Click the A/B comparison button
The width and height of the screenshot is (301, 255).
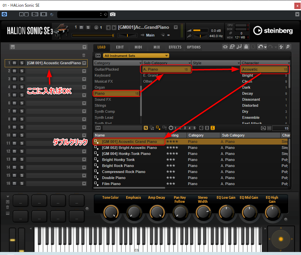point(35,14)
